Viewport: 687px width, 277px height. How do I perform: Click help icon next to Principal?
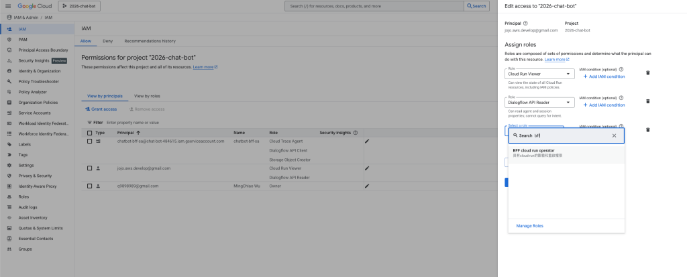pos(525,23)
